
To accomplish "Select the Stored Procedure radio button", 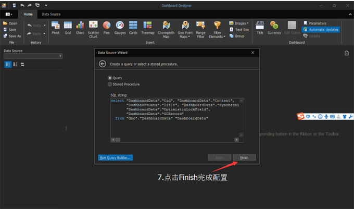I will tap(109, 84).
